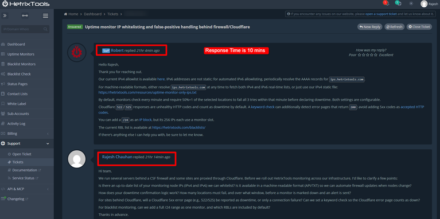The image size is (440, 219).
Task: Click the Activity Log sidebar icon
Action: pos(3,124)
